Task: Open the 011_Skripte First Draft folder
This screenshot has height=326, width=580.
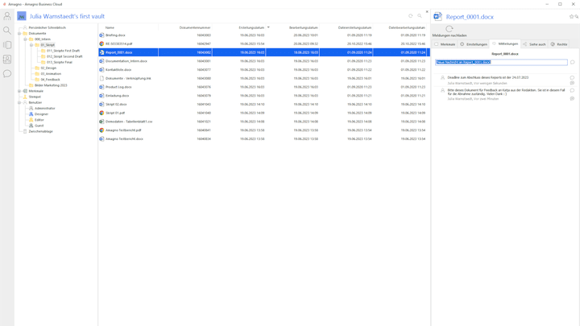Action: 63,51
